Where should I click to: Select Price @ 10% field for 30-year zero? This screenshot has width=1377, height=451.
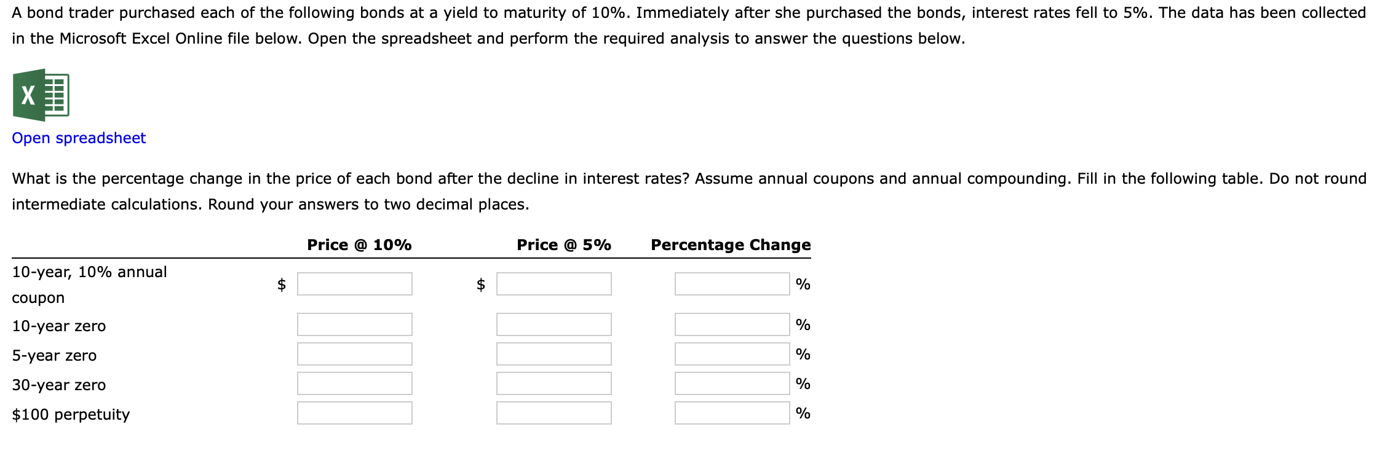355,383
